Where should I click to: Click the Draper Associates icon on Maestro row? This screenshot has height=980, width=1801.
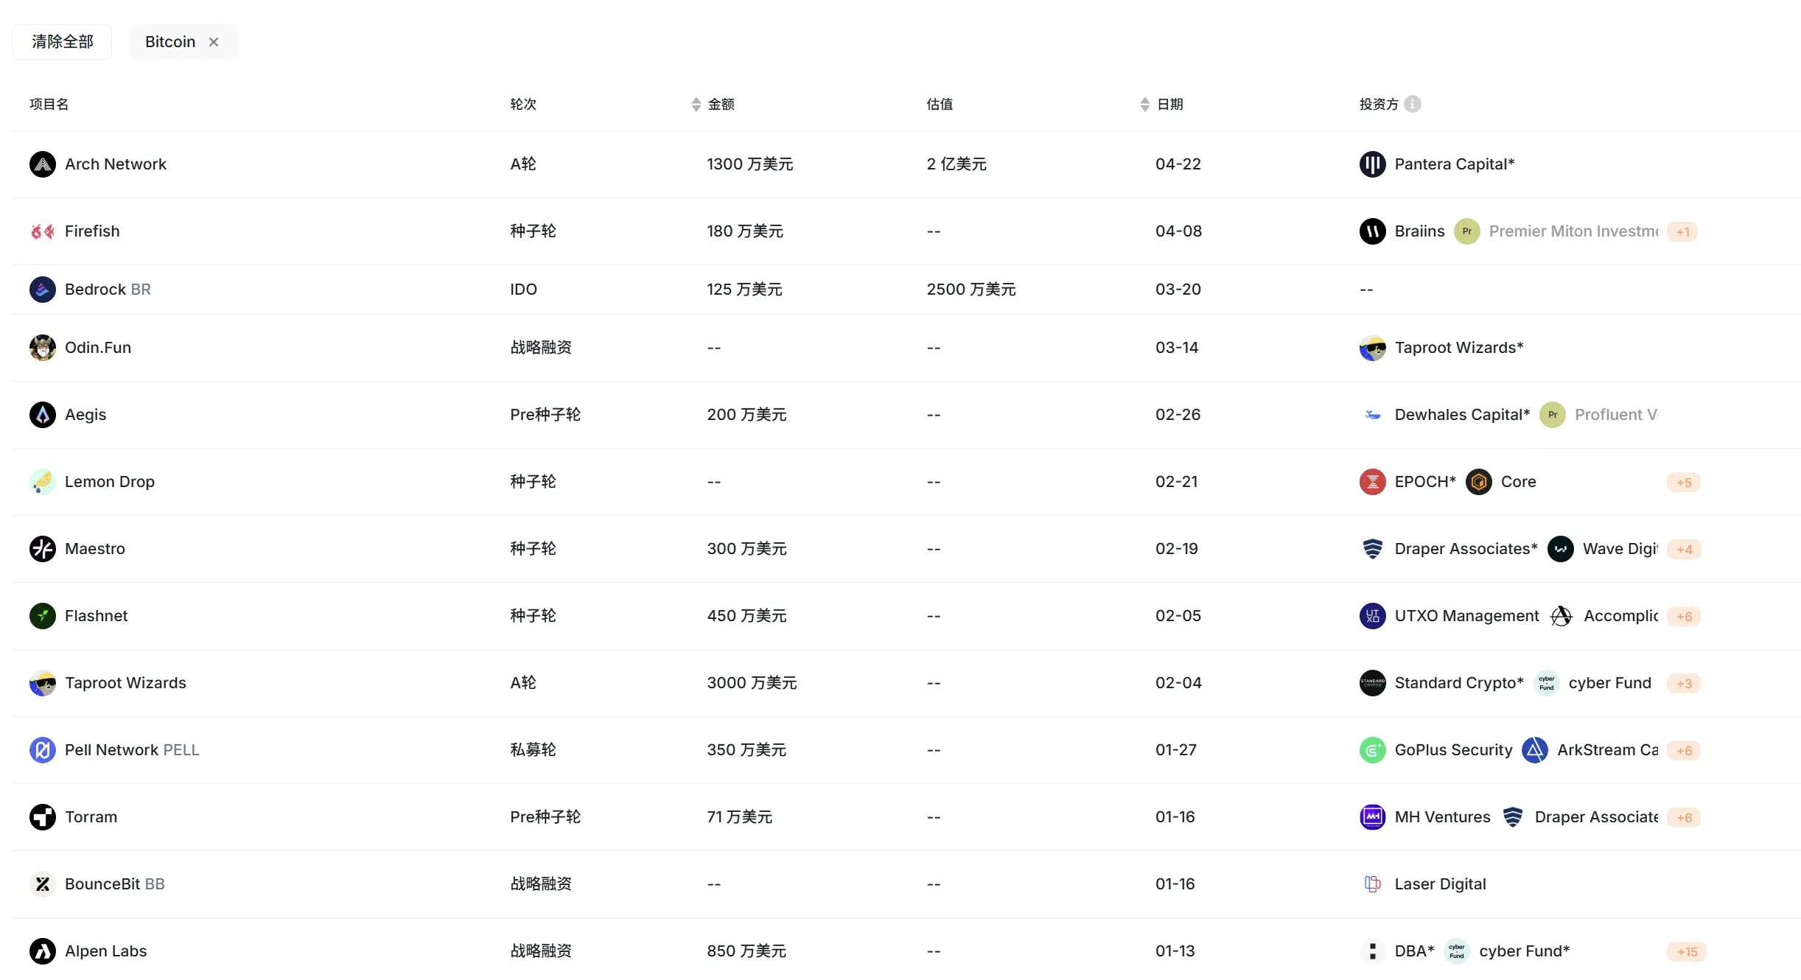click(1372, 548)
